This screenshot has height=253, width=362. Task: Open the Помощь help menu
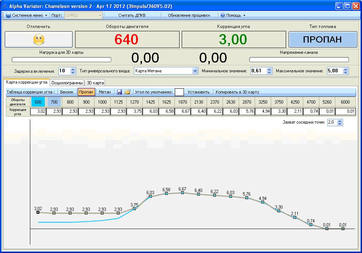pyautogui.click(x=233, y=16)
